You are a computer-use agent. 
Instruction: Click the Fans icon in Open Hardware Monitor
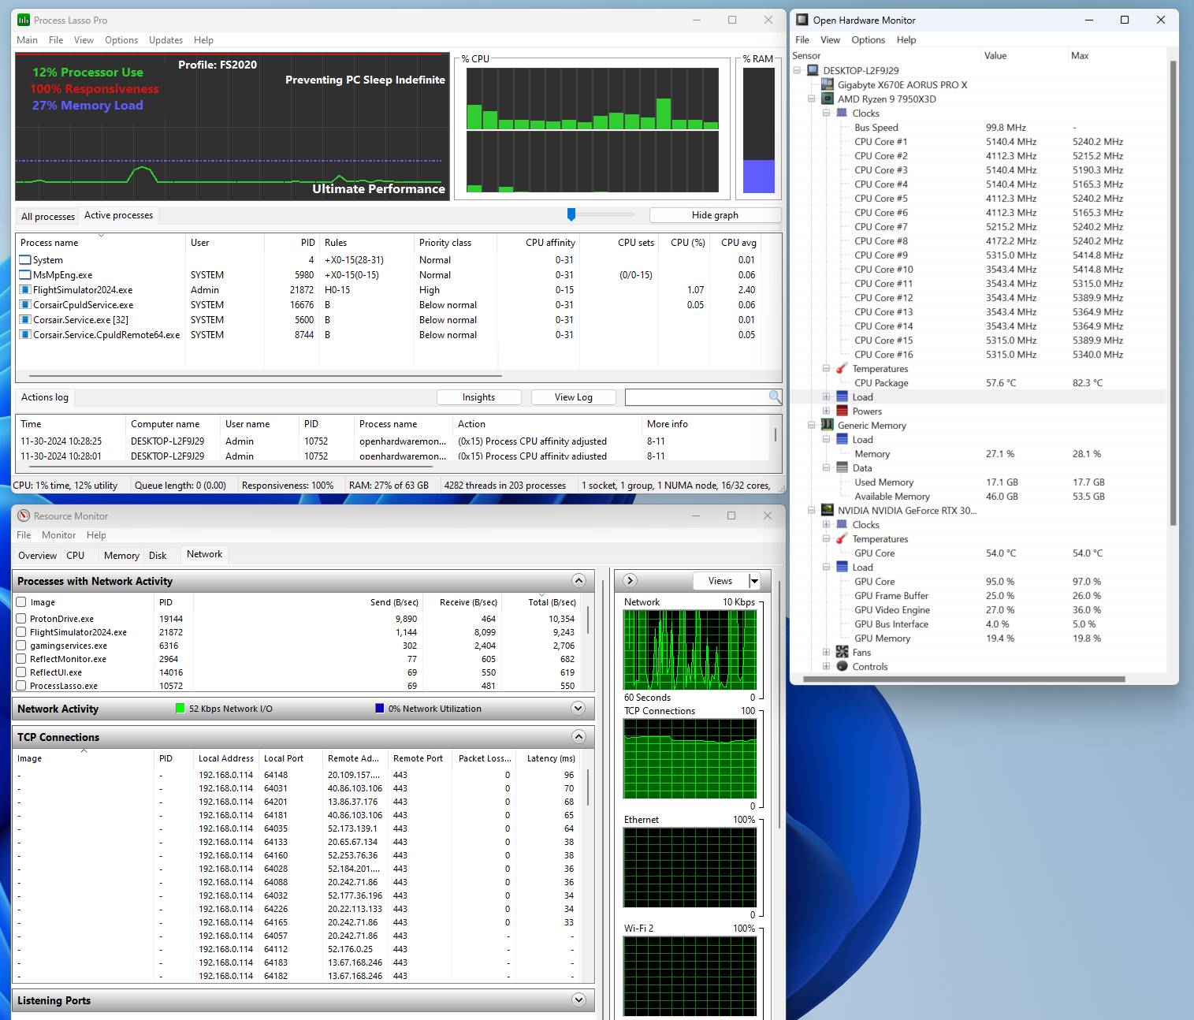coord(843,652)
